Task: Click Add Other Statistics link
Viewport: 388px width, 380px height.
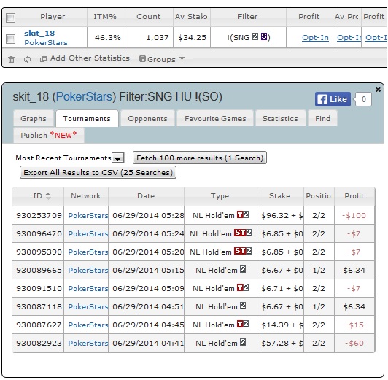Action: click(x=90, y=58)
